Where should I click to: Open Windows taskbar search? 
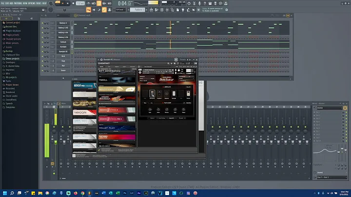[12, 193]
